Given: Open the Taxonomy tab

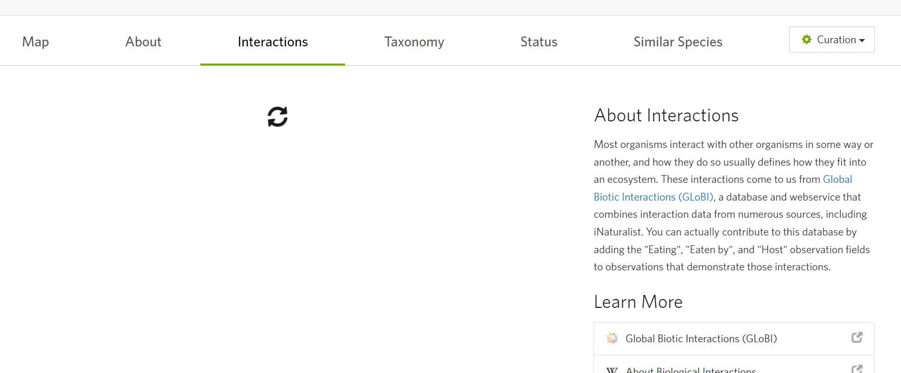Looking at the screenshot, I should [414, 42].
